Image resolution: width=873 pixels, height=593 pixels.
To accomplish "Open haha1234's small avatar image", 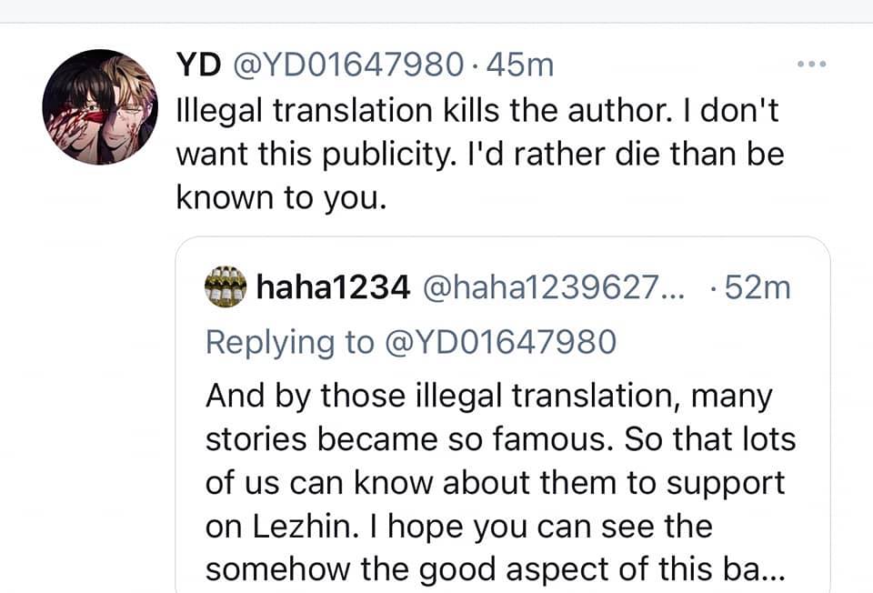I will (226, 286).
